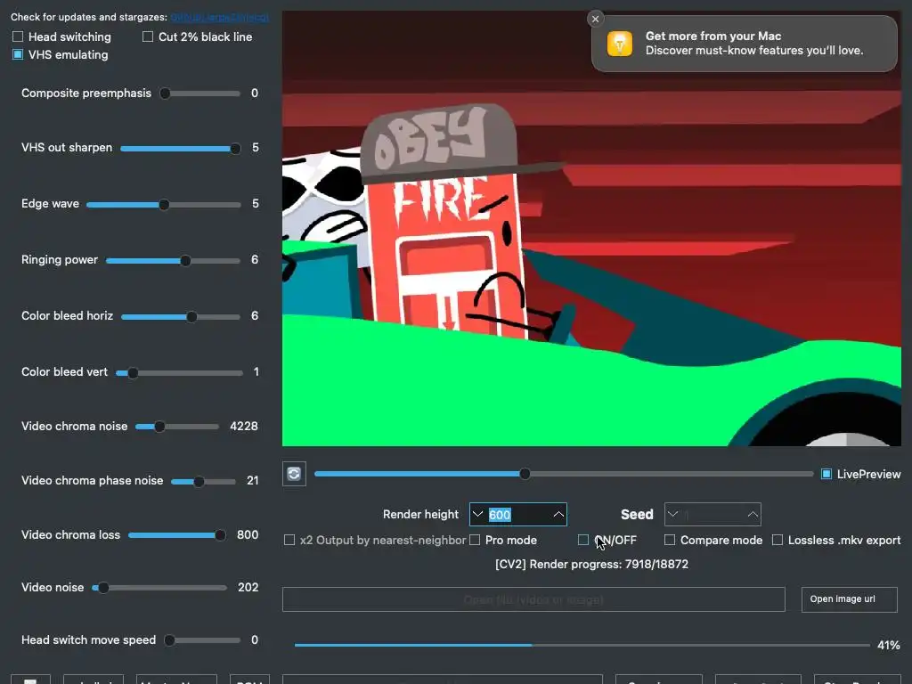This screenshot has height=684, width=912.
Task: Click the Video noise value 202
Action: [x=248, y=588]
